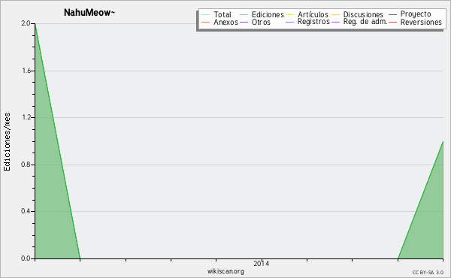This screenshot has width=451, height=278.
Task: Click the orange color line beside 'Anexos'
Action: pos(206,23)
